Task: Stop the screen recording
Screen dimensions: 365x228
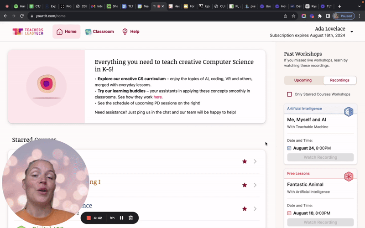Action: pyautogui.click(x=89, y=218)
